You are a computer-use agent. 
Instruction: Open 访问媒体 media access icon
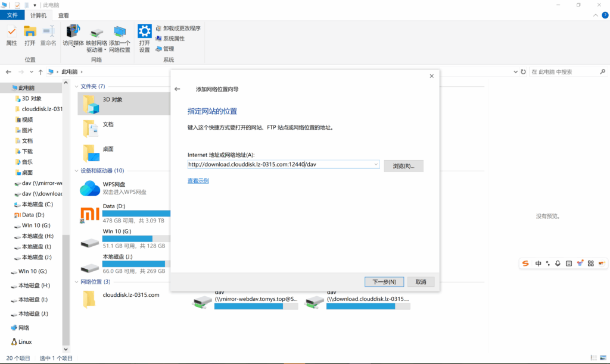pos(73,32)
